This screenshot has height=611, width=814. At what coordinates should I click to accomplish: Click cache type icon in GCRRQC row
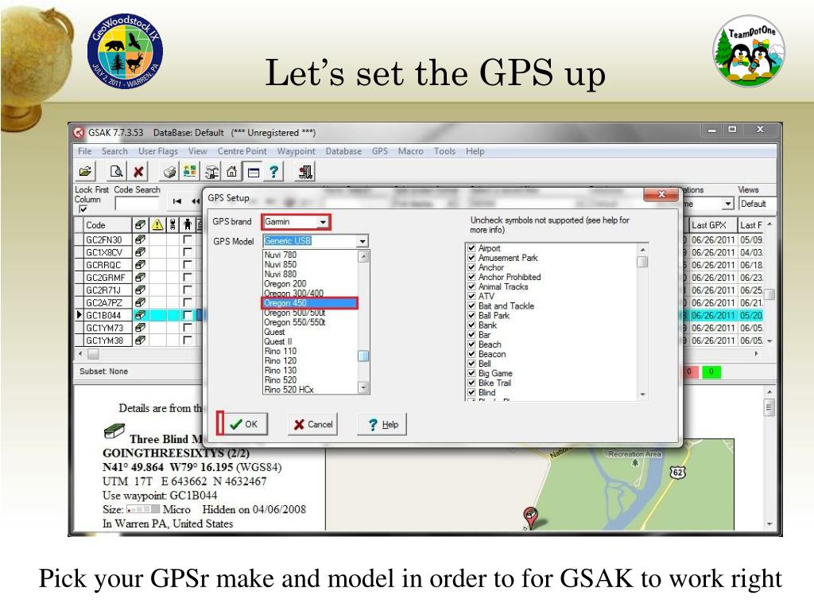tap(140, 264)
